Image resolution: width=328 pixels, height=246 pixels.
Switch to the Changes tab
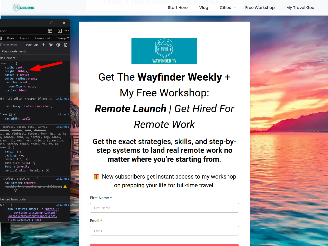coord(61,38)
